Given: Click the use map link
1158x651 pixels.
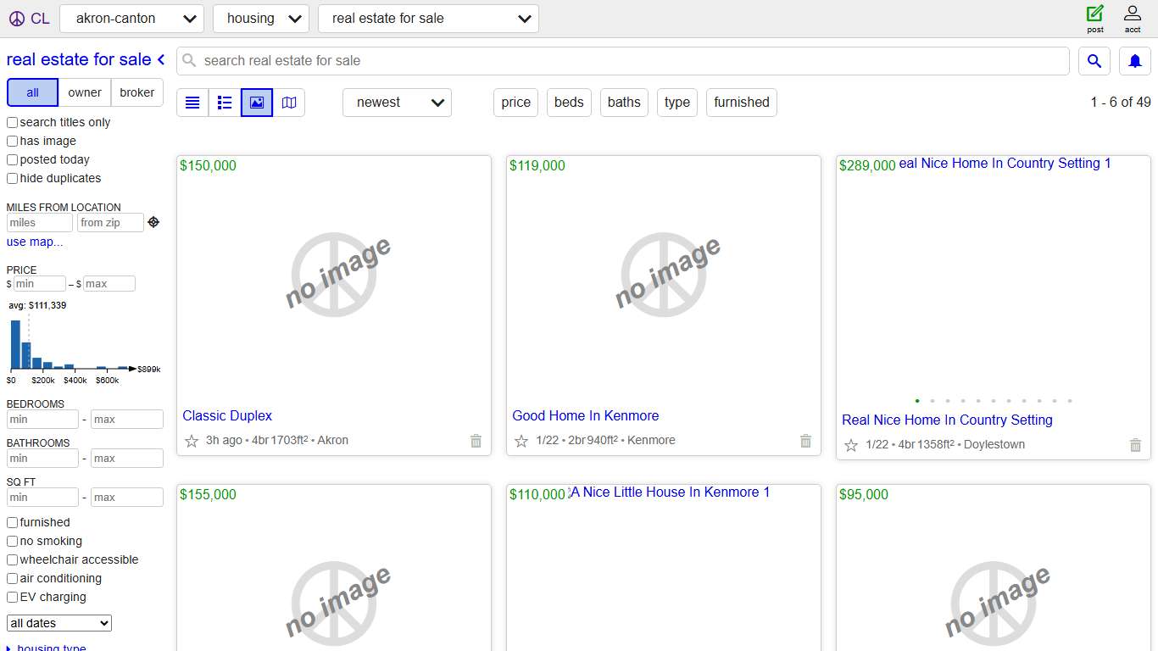Looking at the screenshot, I should tap(34, 242).
